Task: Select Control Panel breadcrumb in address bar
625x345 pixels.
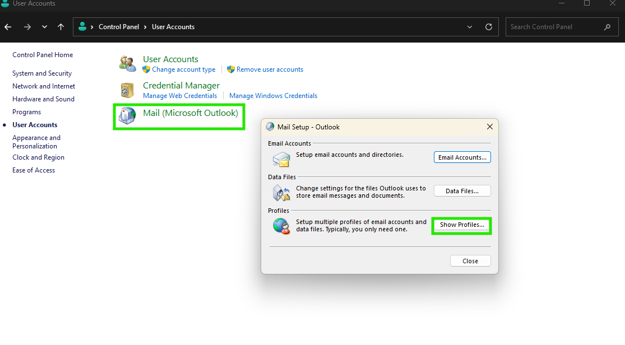Action: click(x=119, y=27)
